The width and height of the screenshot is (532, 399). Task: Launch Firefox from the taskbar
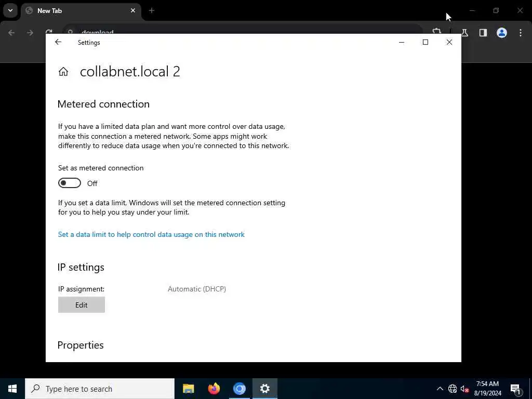point(214,389)
